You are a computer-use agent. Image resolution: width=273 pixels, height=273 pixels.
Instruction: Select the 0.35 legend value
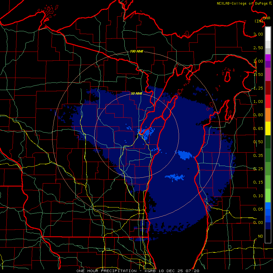258,156
